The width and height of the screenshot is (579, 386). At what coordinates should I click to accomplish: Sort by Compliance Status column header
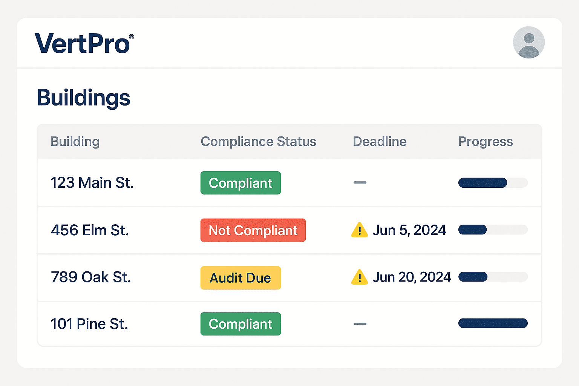tap(258, 142)
